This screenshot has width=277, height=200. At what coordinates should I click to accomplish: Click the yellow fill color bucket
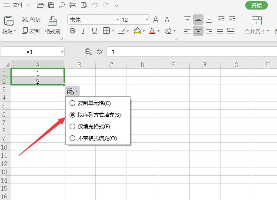[x=137, y=31]
